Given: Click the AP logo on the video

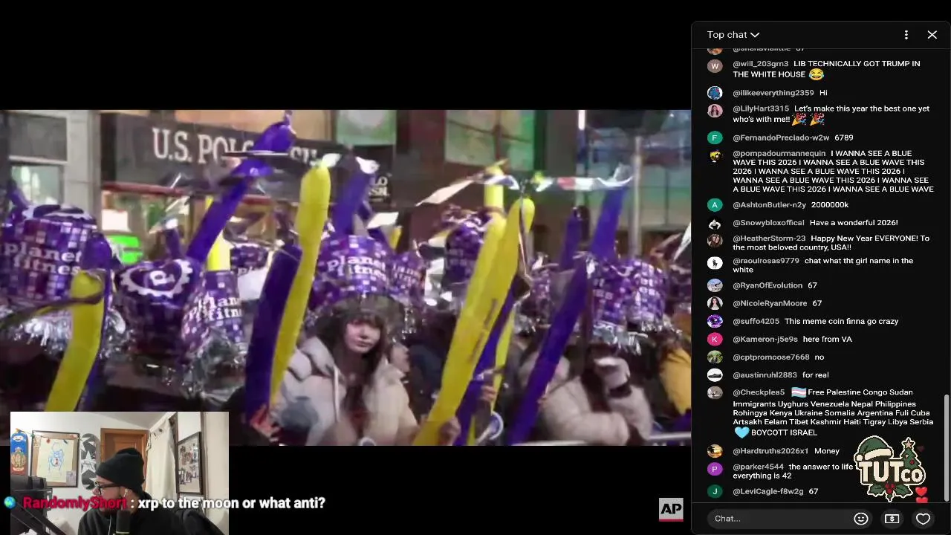Looking at the screenshot, I should 671,509.
